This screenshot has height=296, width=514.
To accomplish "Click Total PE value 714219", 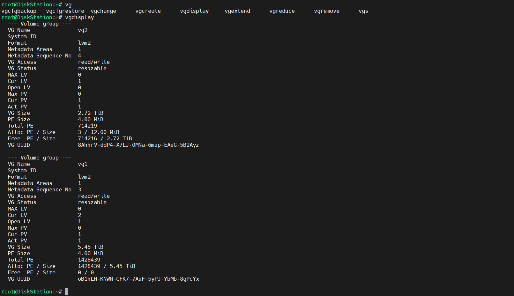I will coord(87,126).
